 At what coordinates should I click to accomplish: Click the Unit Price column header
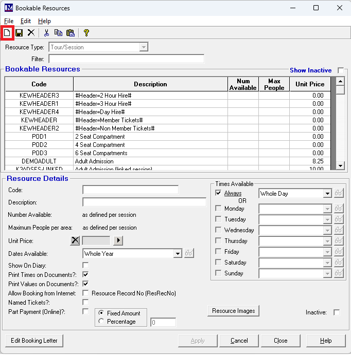[x=310, y=84]
